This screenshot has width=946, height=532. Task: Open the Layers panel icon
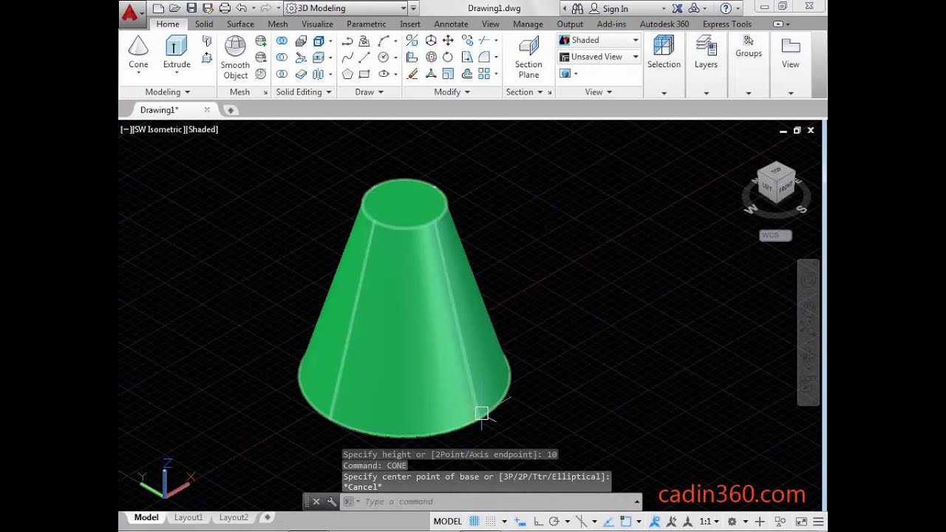[706, 46]
